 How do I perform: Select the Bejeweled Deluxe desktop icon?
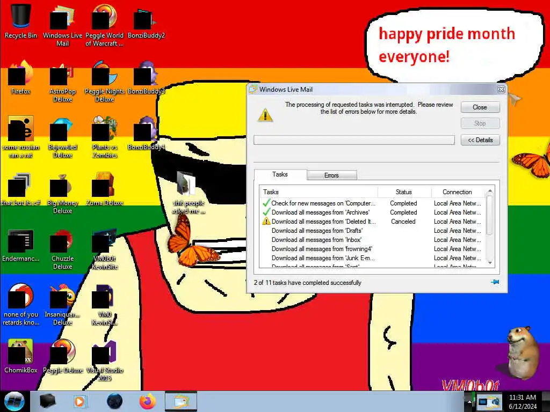(62, 137)
